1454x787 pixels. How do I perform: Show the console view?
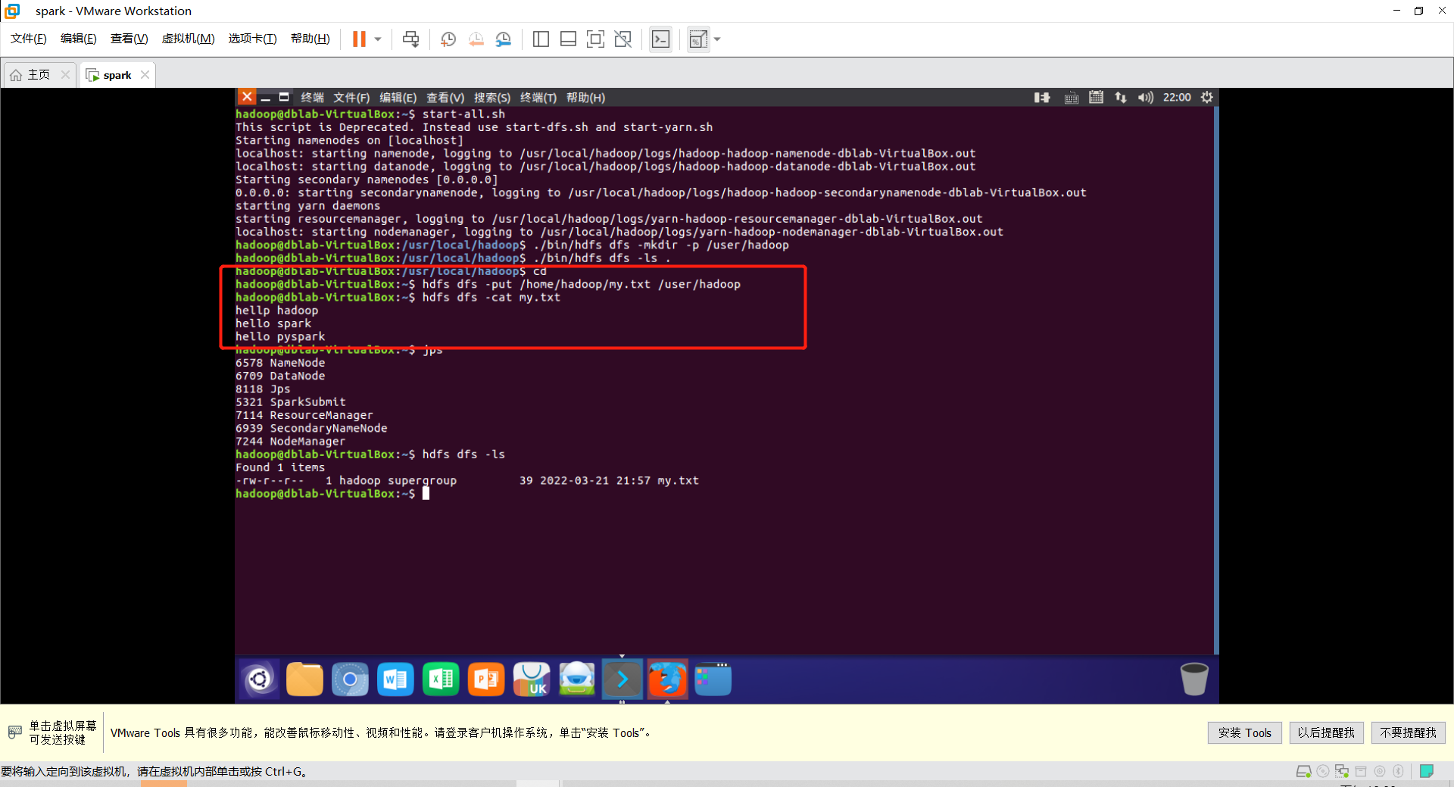[x=660, y=39]
